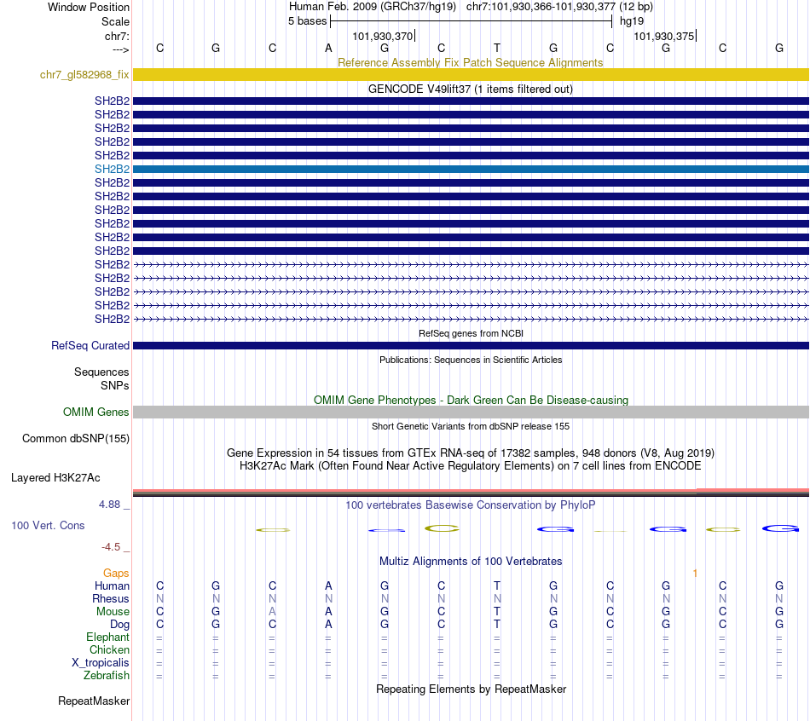Click the OMIM Genes label

point(96,412)
